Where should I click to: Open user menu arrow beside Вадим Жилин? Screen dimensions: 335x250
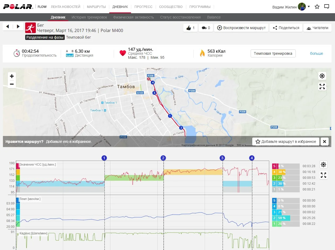click(x=309, y=7)
